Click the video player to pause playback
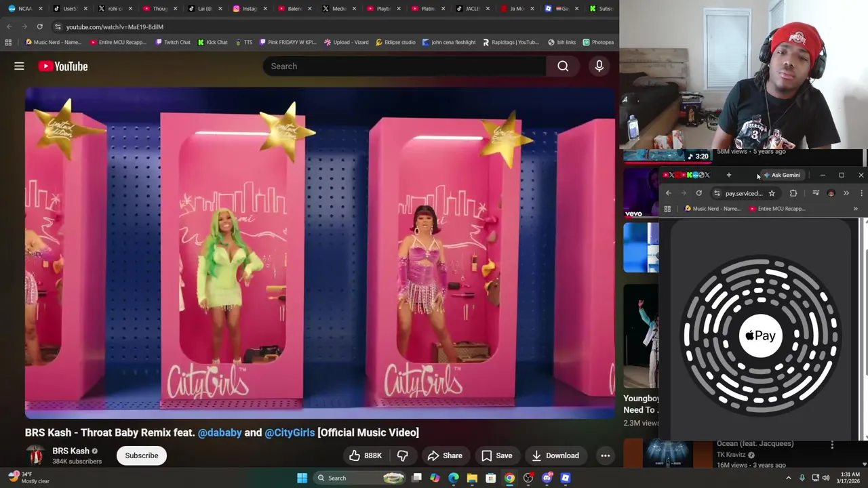 320,252
